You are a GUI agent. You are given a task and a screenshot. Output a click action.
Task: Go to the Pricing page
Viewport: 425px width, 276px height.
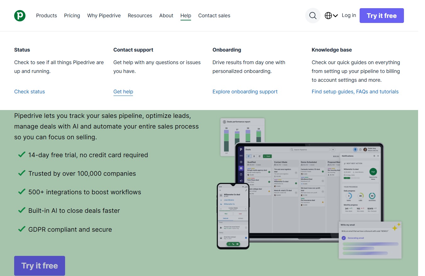pos(72,15)
